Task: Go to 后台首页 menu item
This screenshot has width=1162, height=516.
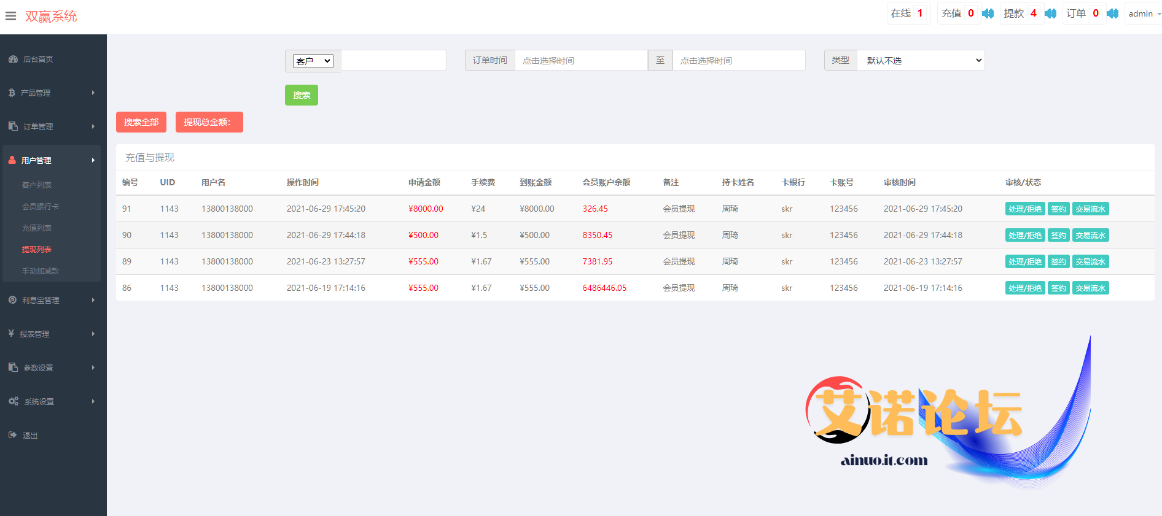Action: (x=38, y=59)
